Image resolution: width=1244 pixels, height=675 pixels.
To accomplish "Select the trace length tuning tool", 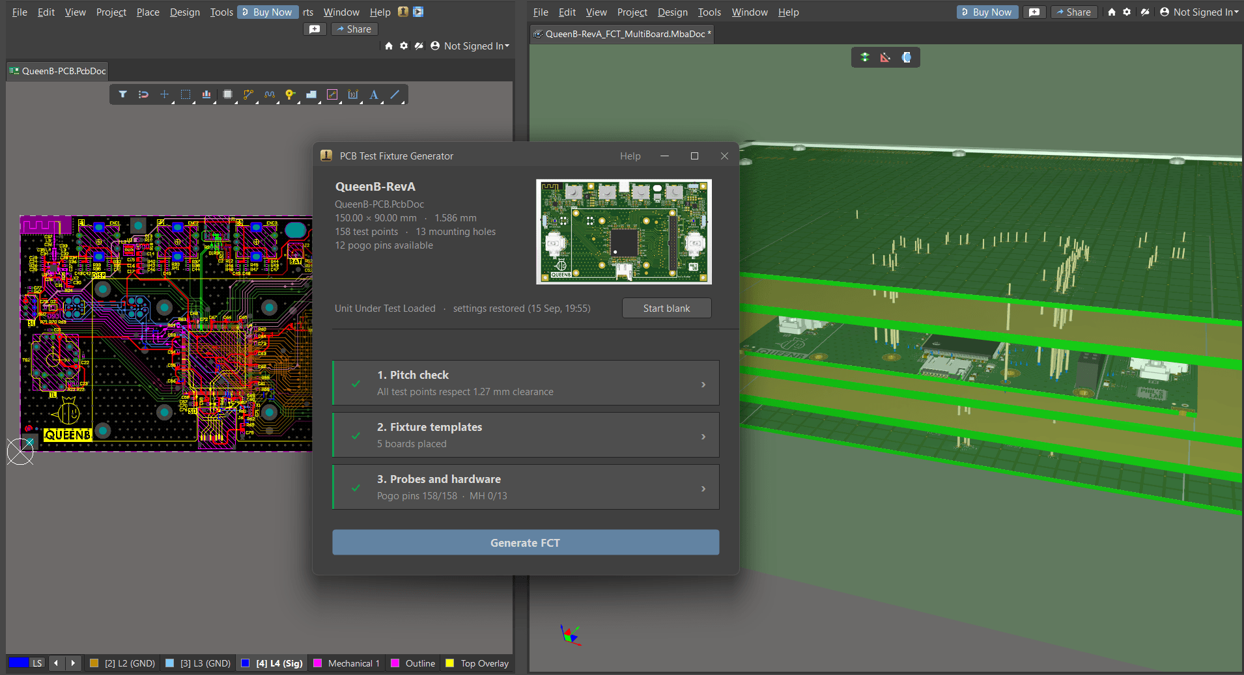I will 270,94.
